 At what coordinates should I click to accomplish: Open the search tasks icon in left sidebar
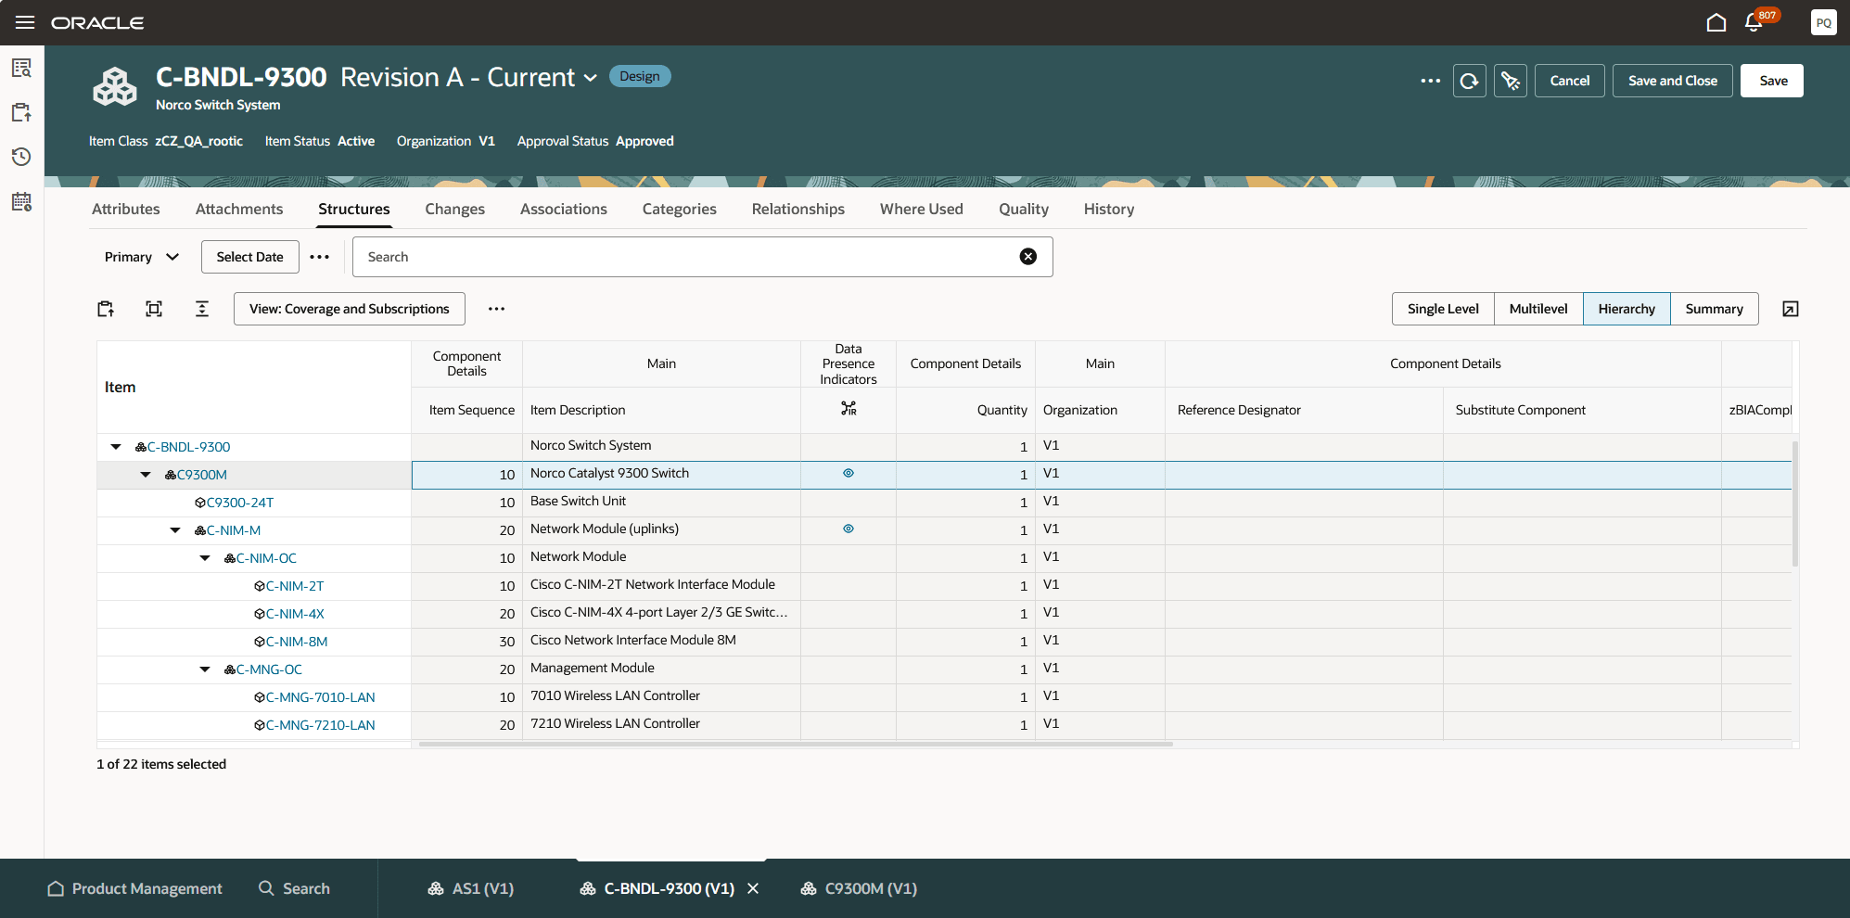(x=22, y=68)
